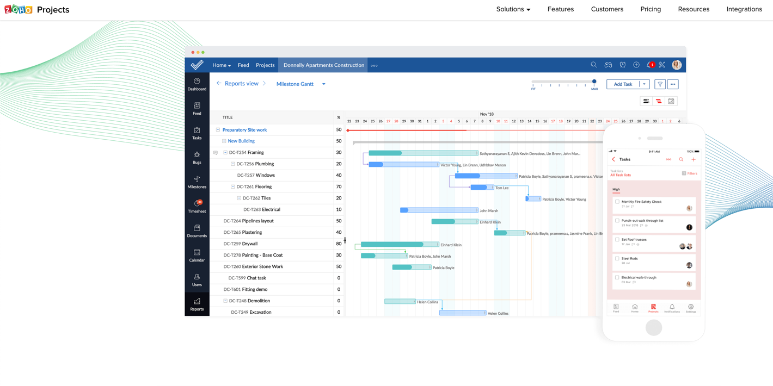Click the search magnifier in header
This screenshot has width=773, height=386.
tap(594, 65)
